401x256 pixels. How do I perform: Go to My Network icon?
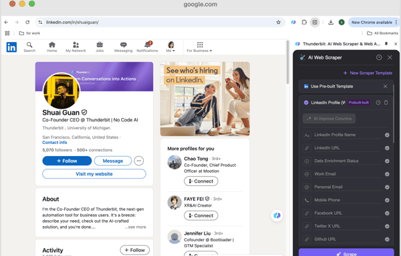click(76, 45)
